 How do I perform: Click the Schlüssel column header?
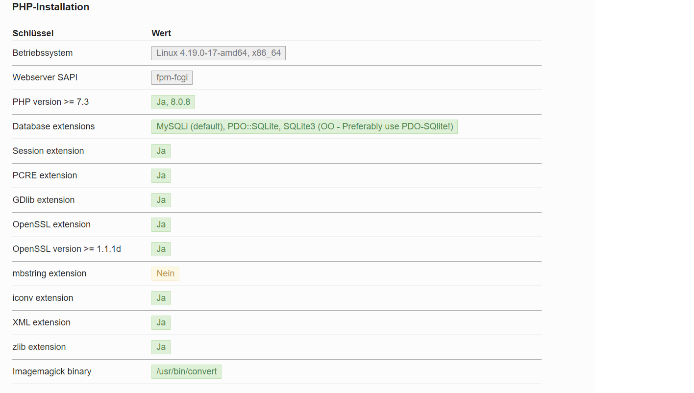tap(33, 33)
